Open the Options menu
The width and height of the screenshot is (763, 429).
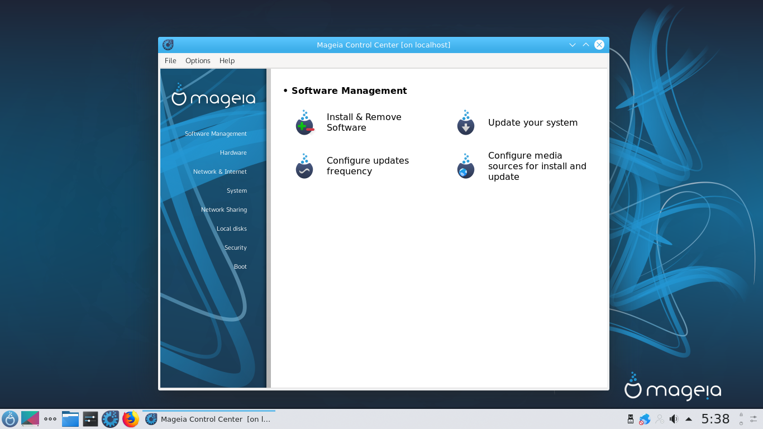pyautogui.click(x=198, y=60)
